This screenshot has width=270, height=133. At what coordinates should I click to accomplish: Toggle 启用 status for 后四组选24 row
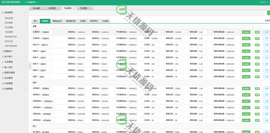pyautogui.click(x=257, y=101)
